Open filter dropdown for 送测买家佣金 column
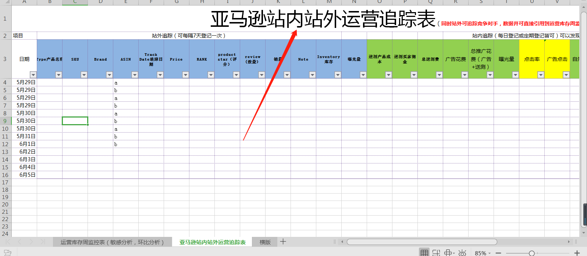This screenshot has width=587, height=256. (414, 75)
